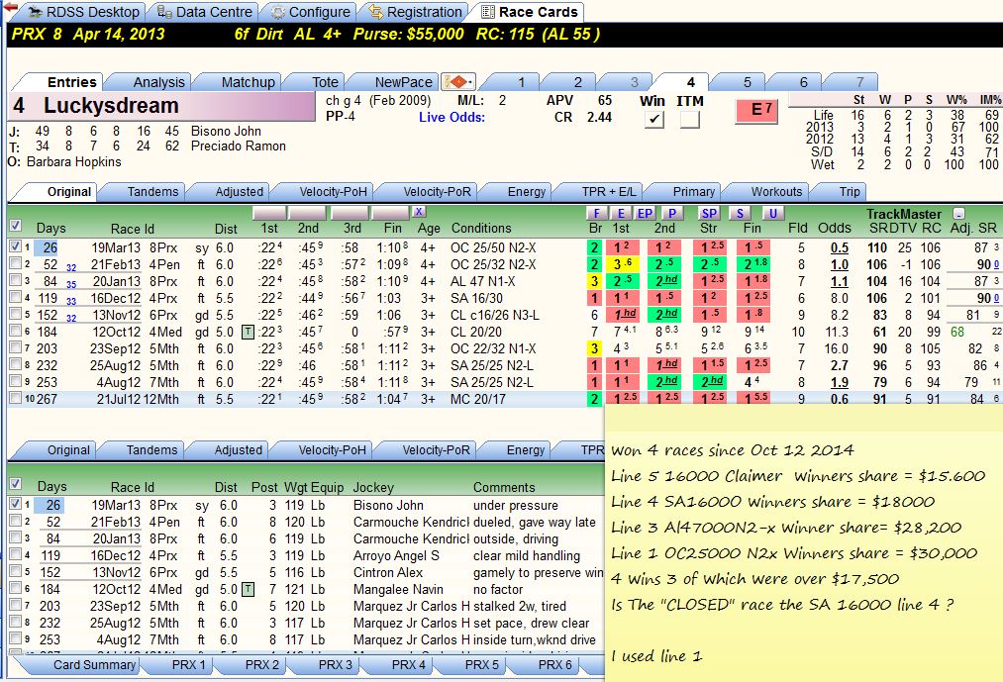
Task: Click the blank button above 3rd column
Action: click(350, 213)
